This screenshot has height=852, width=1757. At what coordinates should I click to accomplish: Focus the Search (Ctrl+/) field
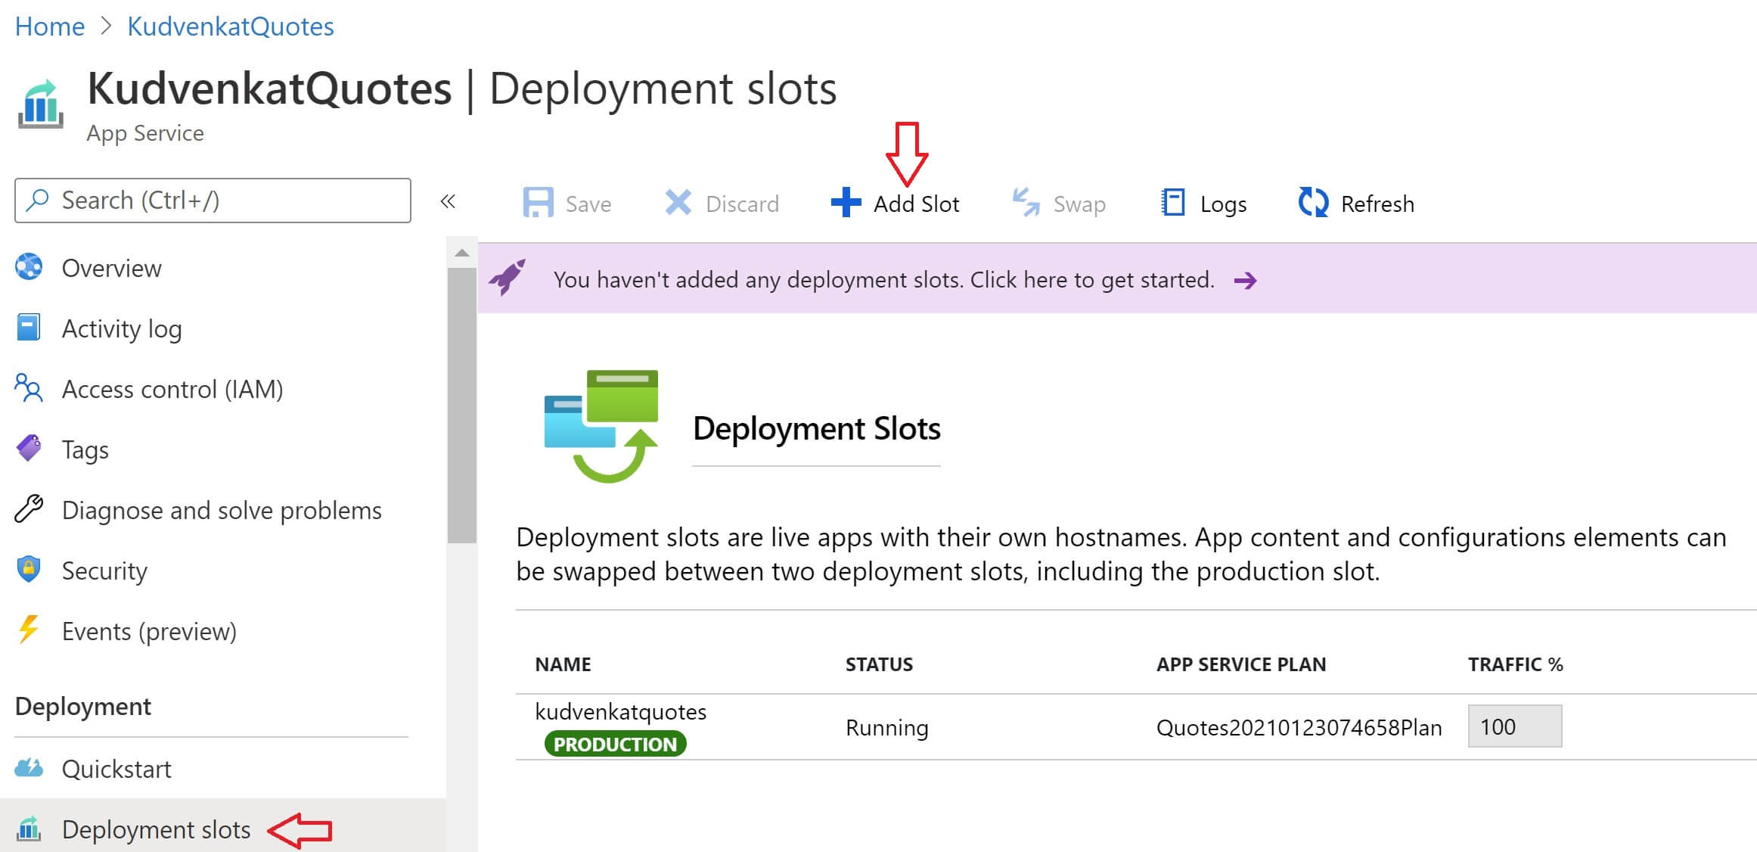click(213, 201)
